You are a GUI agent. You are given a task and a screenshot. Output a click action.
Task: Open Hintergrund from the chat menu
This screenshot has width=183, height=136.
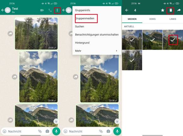pyautogui.click(x=97, y=43)
